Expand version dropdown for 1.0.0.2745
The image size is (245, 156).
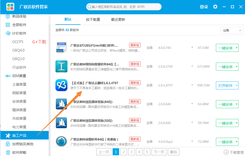tap(192, 66)
